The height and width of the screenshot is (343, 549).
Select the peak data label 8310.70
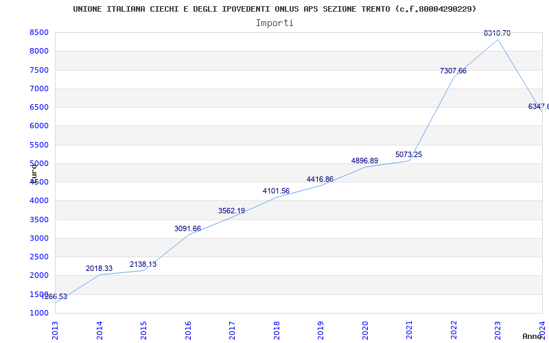point(497,33)
